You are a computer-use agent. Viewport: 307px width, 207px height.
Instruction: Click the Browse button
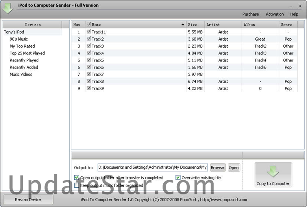218,168
